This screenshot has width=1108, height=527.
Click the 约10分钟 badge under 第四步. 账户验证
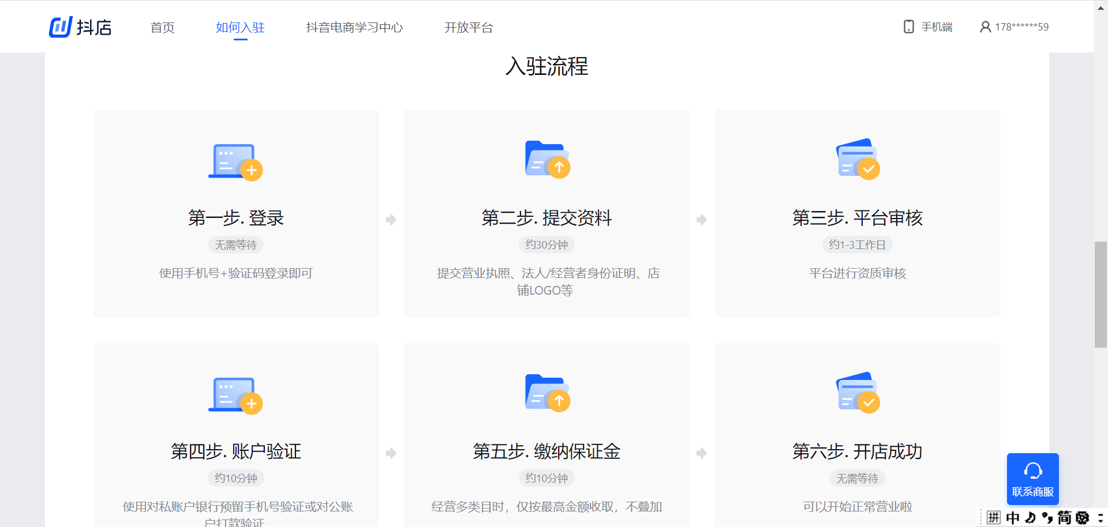pyautogui.click(x=236, y=478)
